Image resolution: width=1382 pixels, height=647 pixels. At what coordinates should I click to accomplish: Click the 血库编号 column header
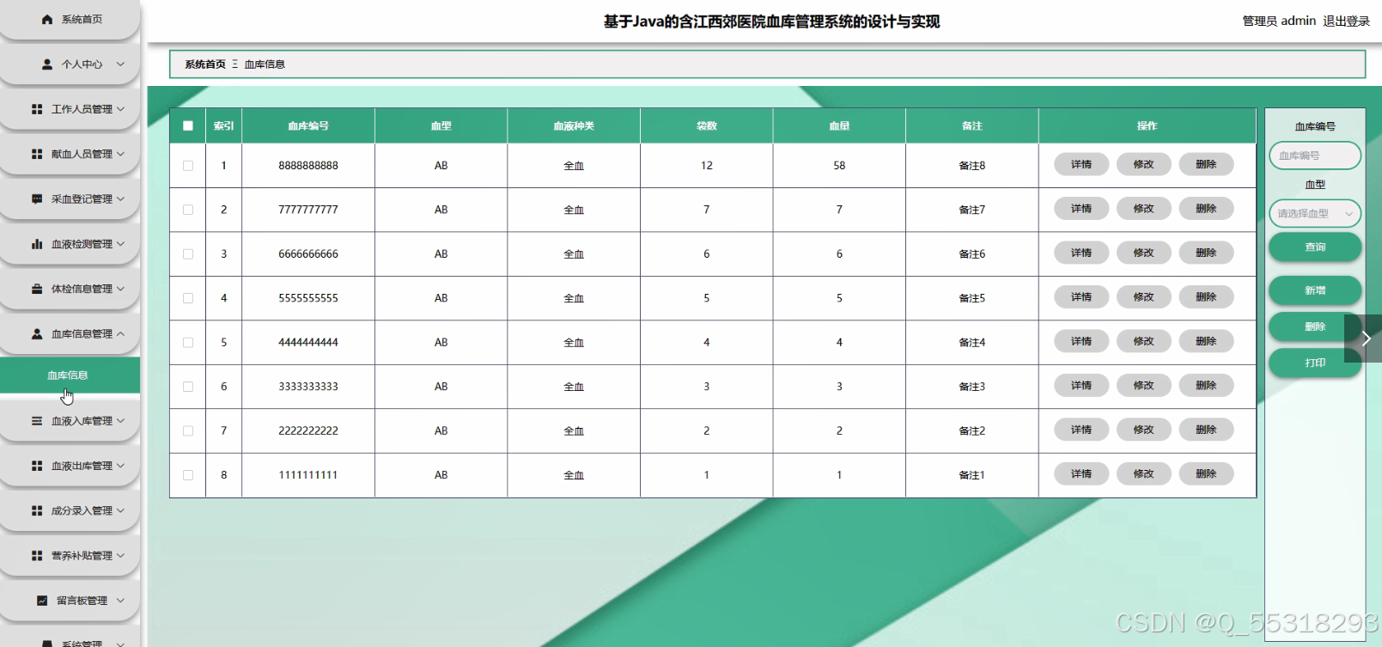pyautogui.click(x=308, y=125)
